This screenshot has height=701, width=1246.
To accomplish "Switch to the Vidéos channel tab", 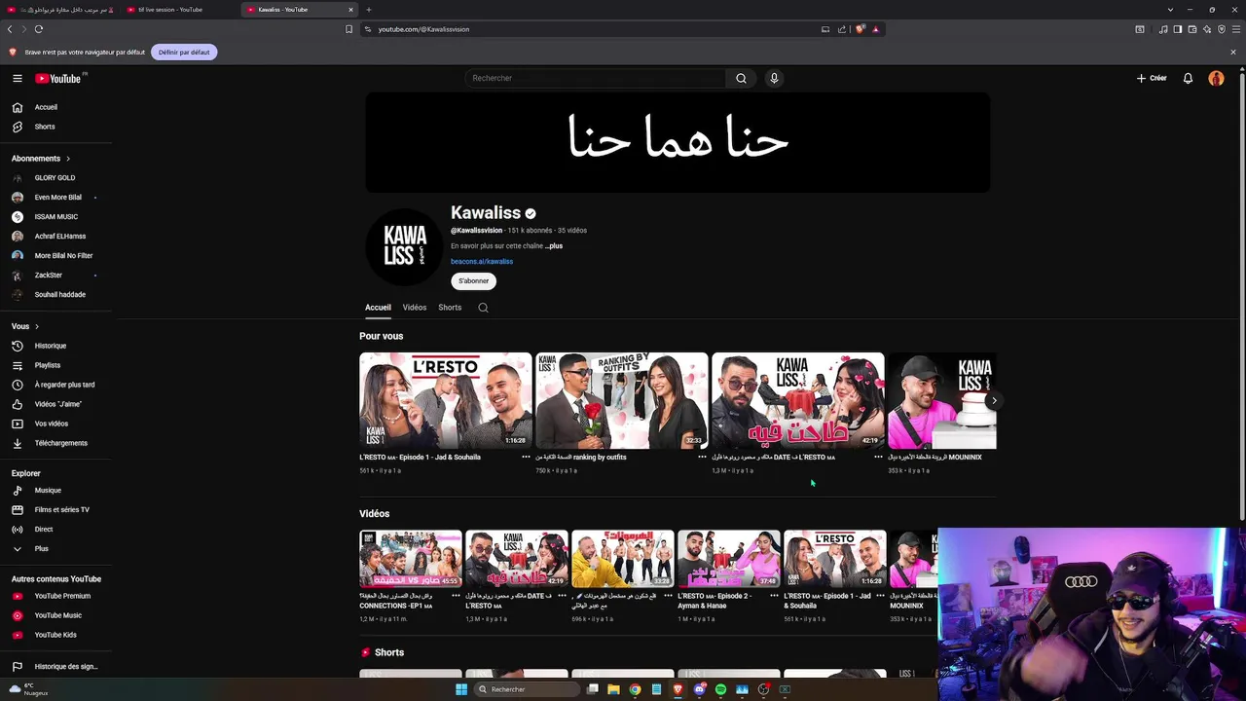I will [x=415, y=308].
